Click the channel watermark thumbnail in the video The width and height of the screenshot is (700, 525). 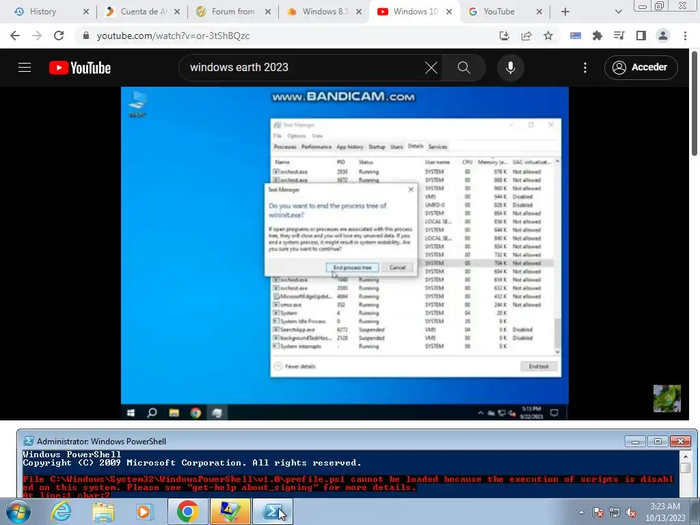click(667, 399)
